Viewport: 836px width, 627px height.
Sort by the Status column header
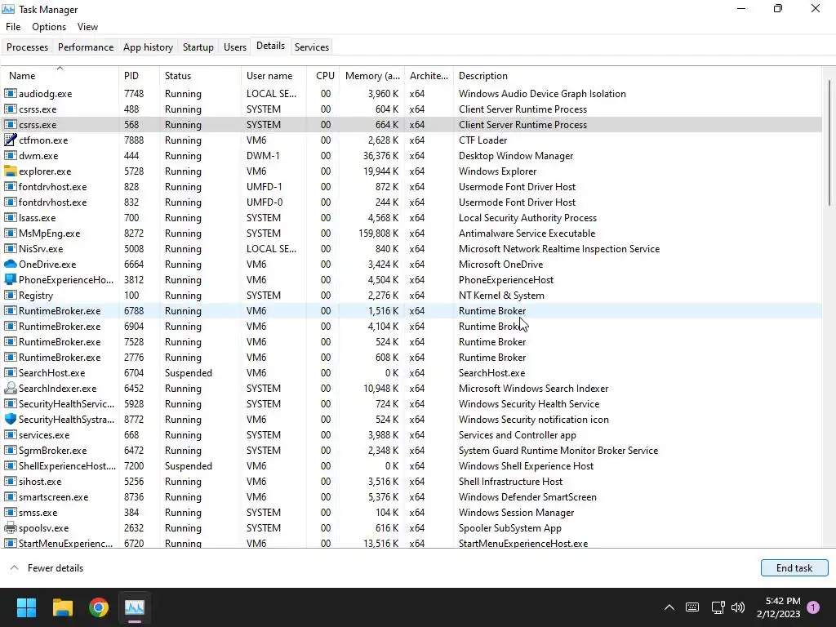(200, 76)
